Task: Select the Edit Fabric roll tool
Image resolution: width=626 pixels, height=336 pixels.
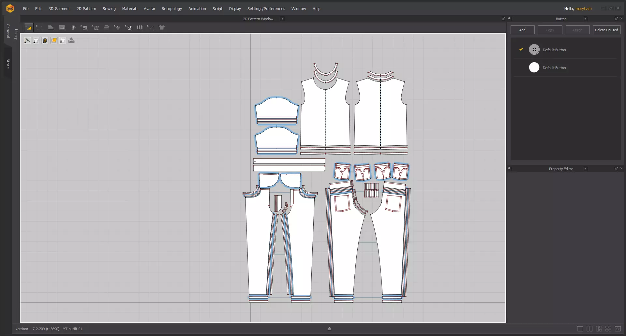Action: tap(128, 28)
